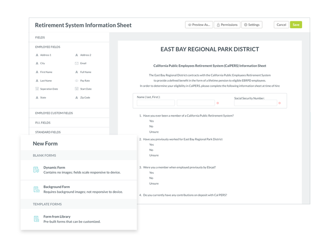Click the Pay Rate eye icon
Viewport: 330px width, 248px height.
(77, 81)
